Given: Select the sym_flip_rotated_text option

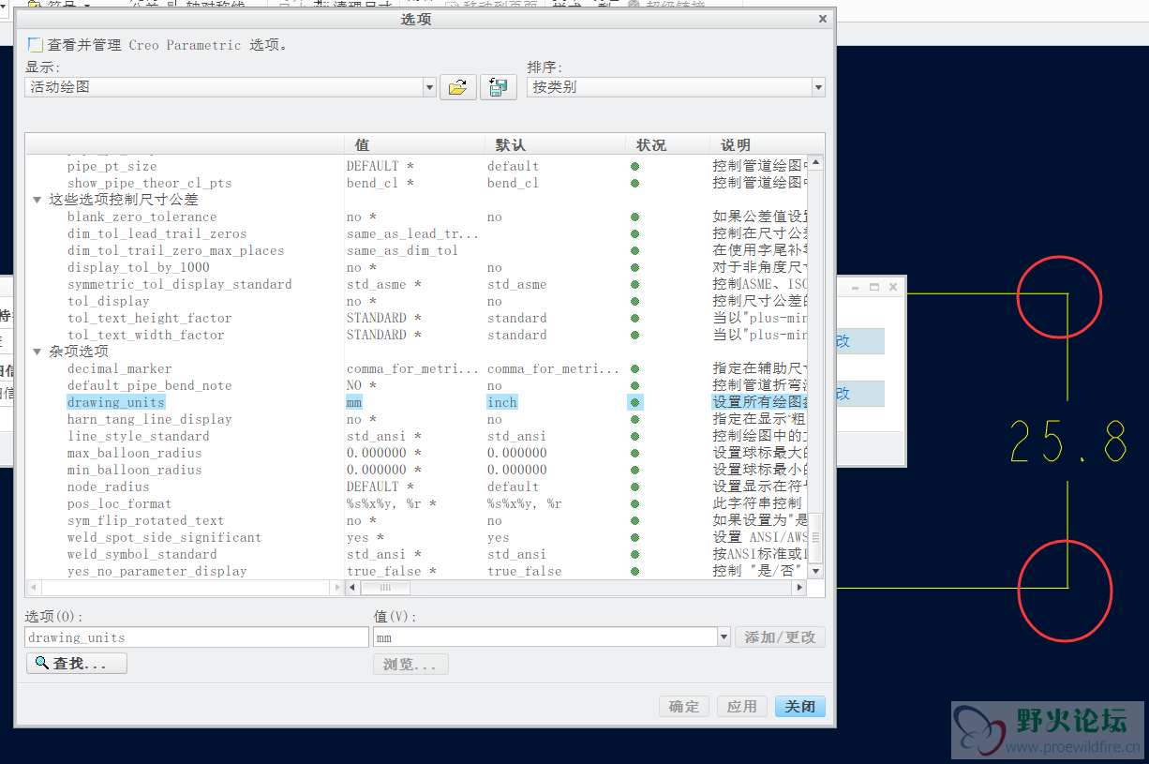Looking at the screenshot, I should click(145, 520).
